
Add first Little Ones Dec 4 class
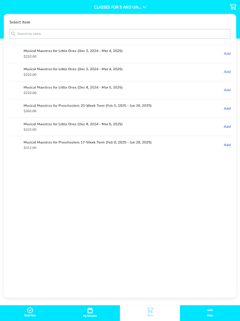click(227, 90)
